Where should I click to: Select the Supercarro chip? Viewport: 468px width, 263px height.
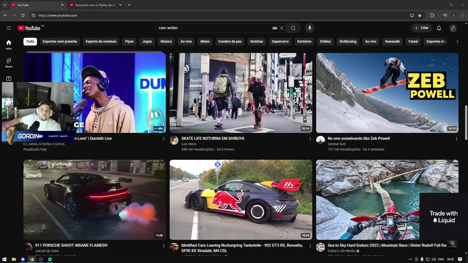tap(280, 41)
